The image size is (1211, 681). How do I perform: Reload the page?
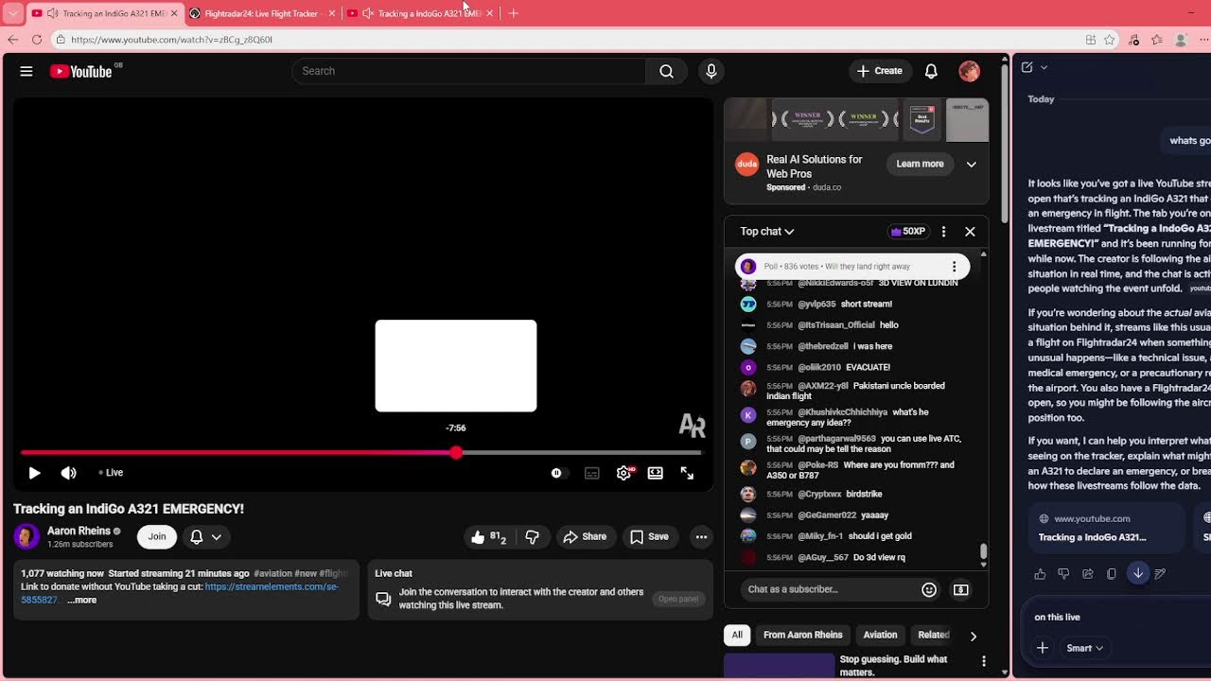click(37, 40)
